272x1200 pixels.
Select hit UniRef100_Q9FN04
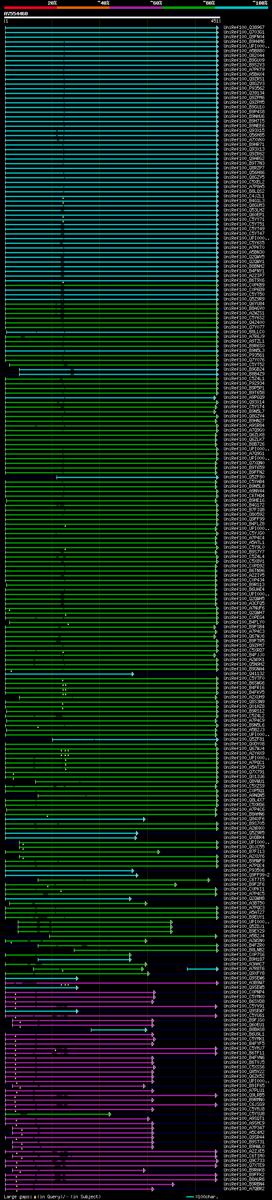pyautogui.click(x=244, y=37)
